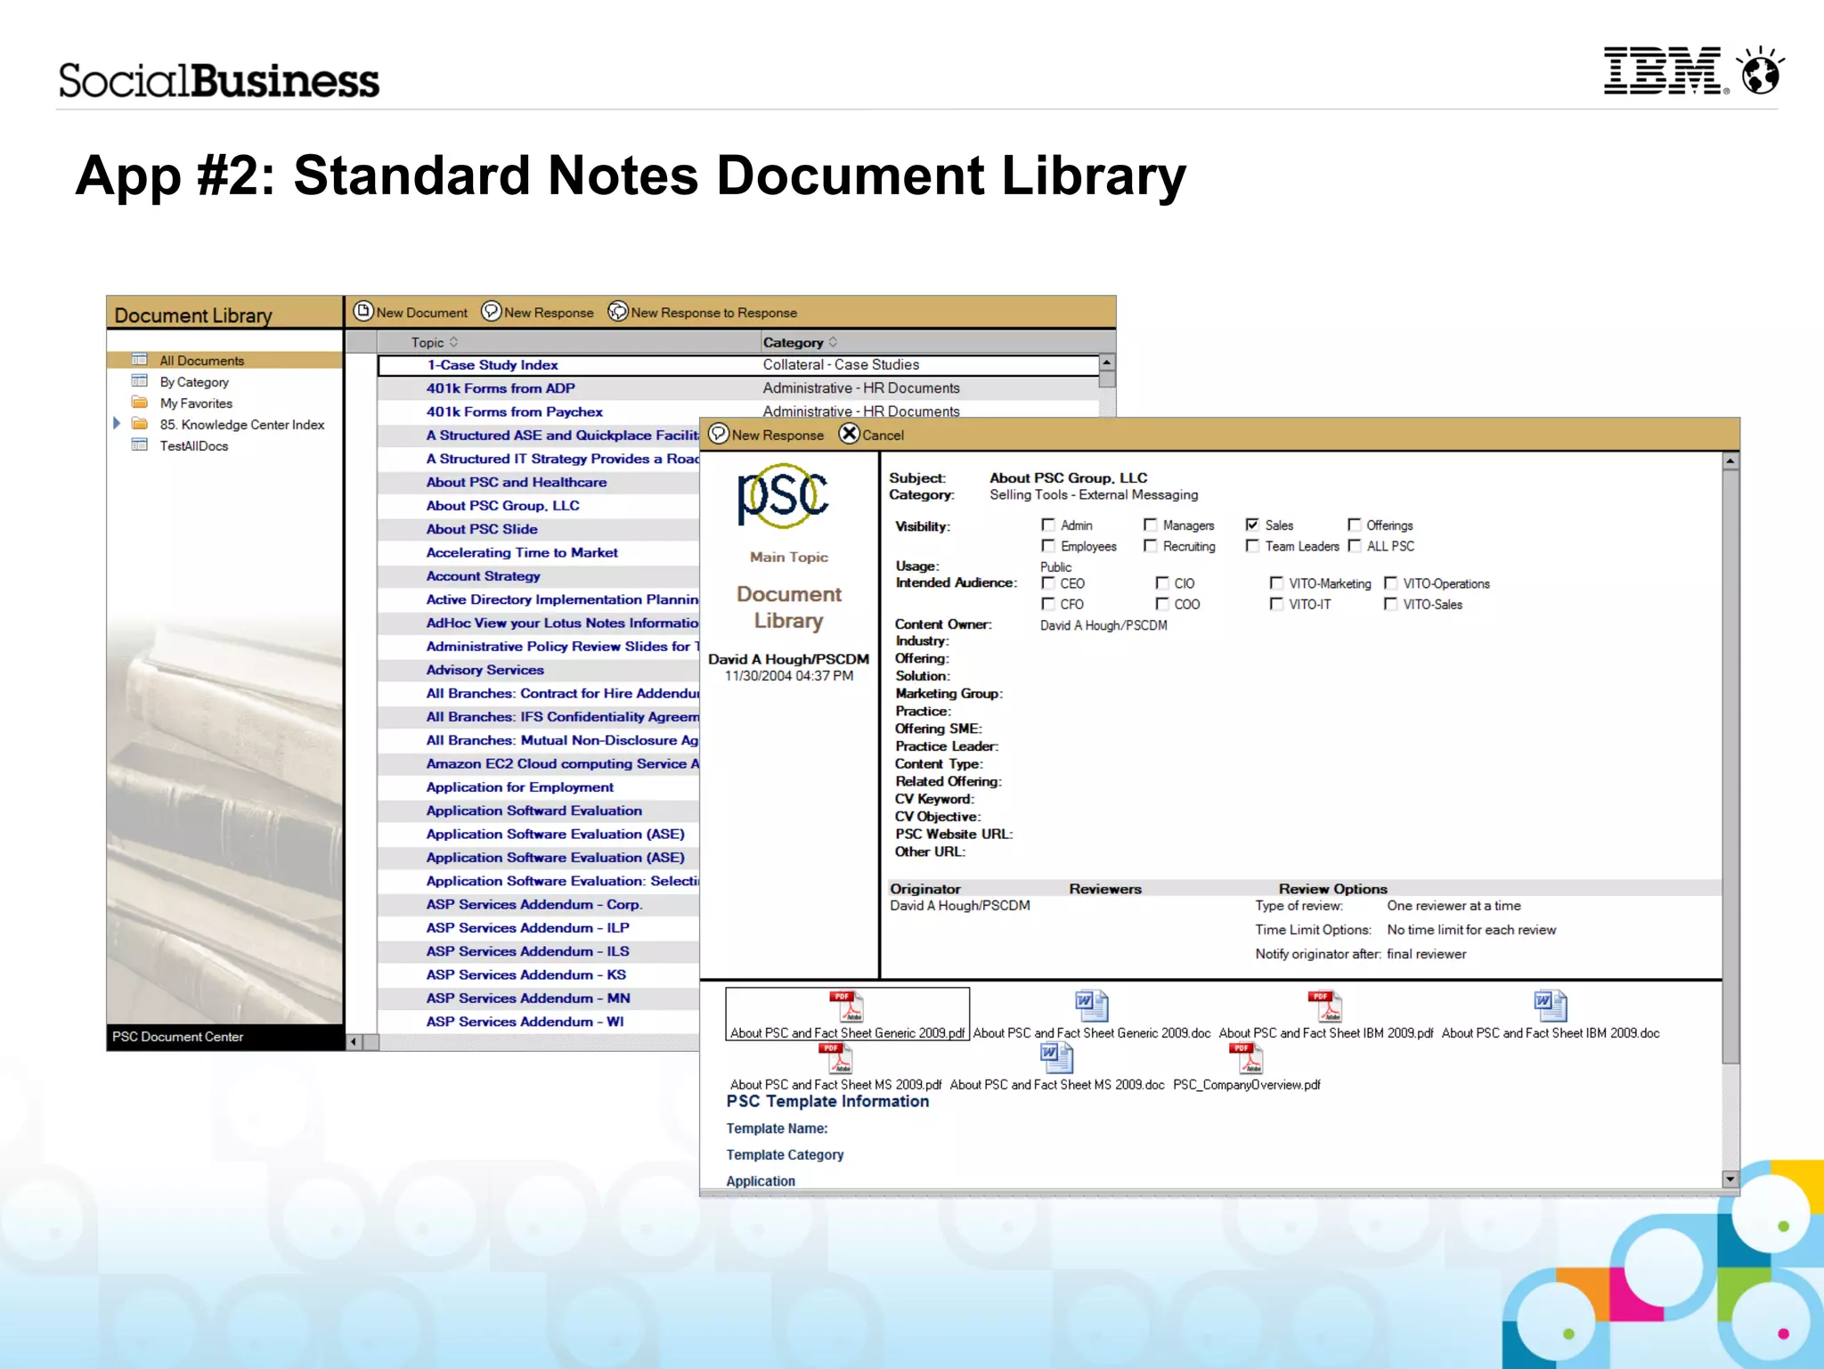
Task: Sort by Topic column header arrows
Action: click(453, 342)
